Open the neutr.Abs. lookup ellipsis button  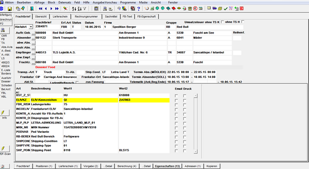(33, 48)
